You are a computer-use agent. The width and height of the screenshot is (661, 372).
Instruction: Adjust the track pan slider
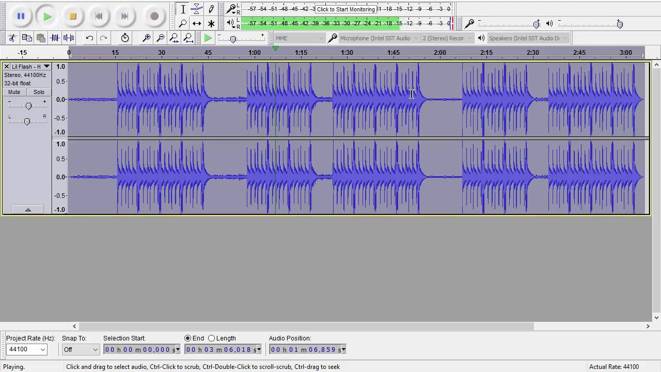[27, 121]
